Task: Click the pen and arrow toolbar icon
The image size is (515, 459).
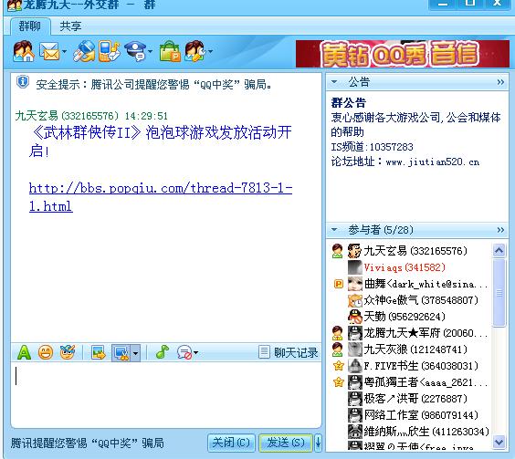Action: pos(84,51)
